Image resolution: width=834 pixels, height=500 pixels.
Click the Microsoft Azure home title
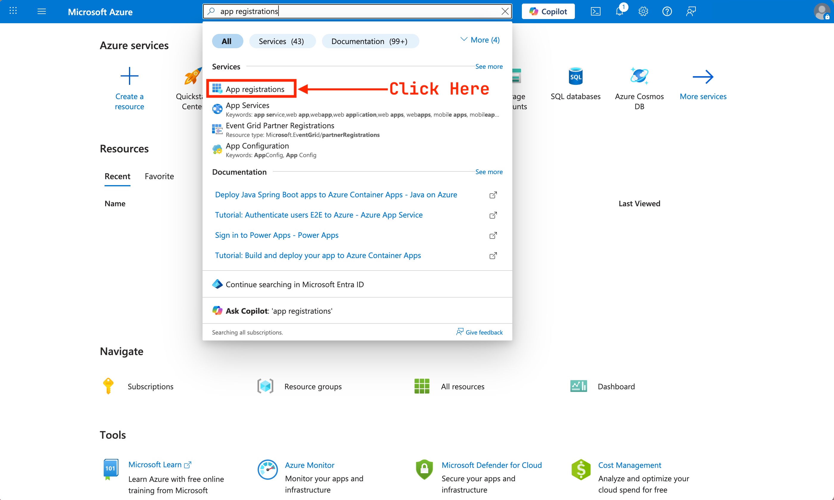pos(100,12)
